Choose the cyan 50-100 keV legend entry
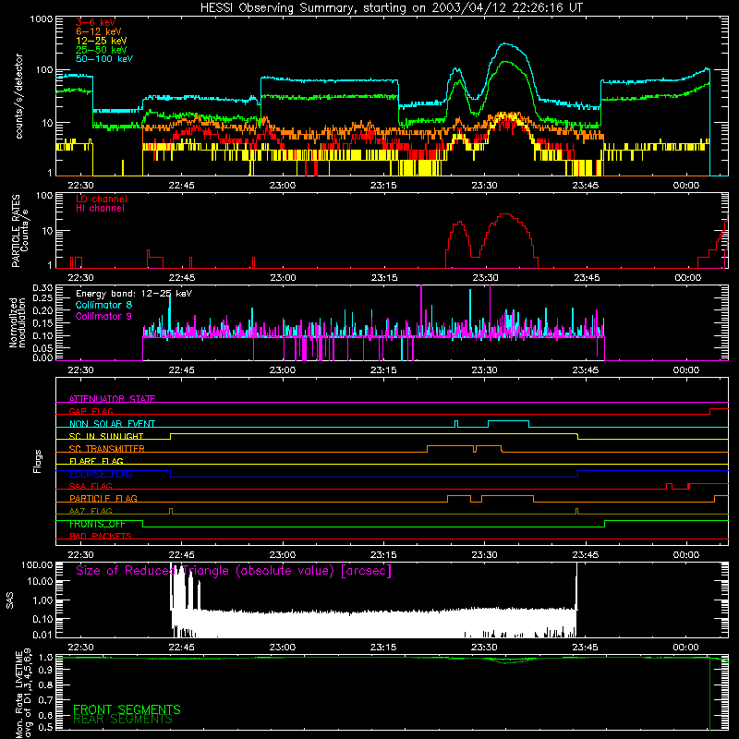Image resolution: width=739 pixels, height=739 pixels. point(103,58)
